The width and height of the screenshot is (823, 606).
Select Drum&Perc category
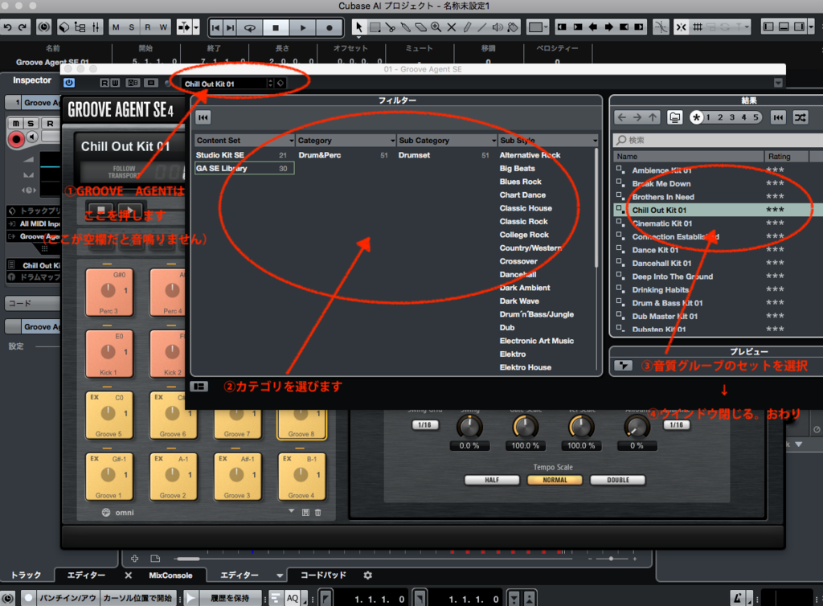(345, 155)
